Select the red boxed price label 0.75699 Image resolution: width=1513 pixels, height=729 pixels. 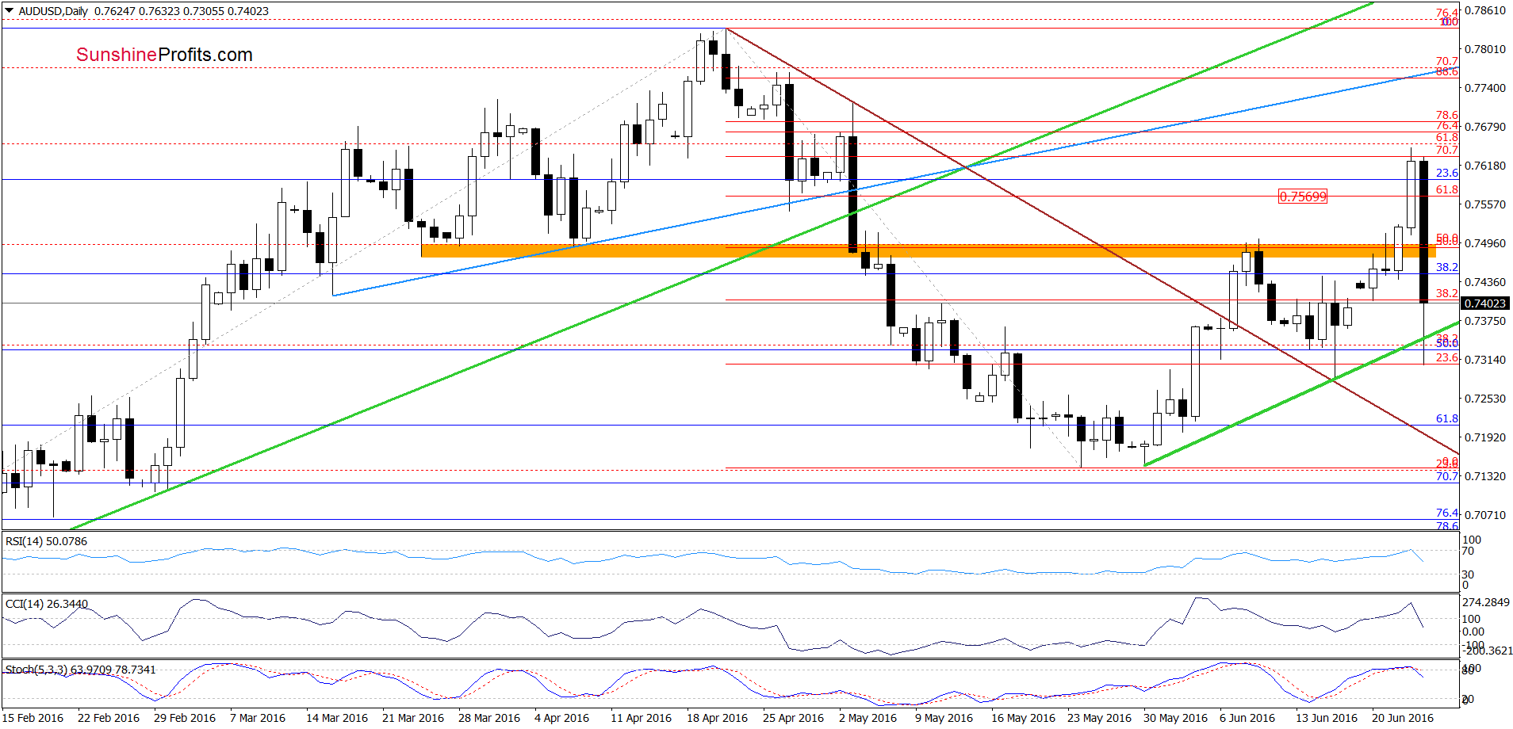[1302, 197]
